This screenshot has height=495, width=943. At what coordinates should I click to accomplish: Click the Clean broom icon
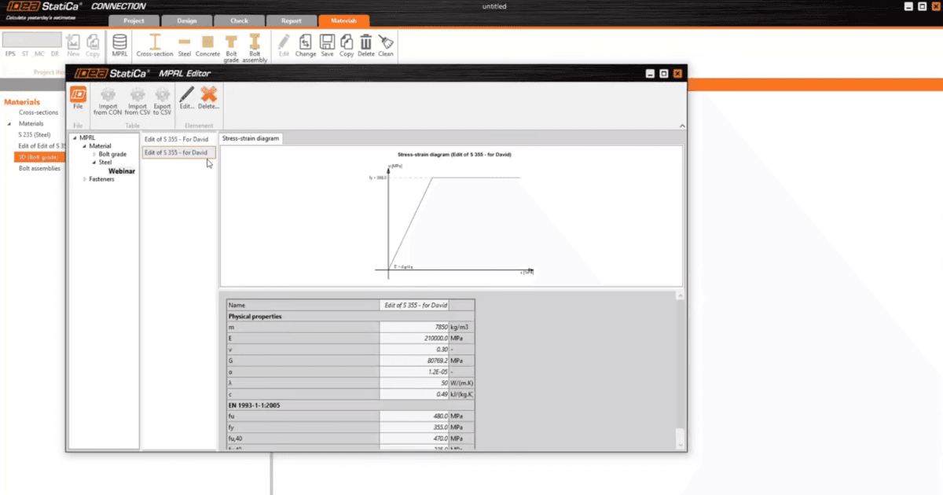click(386, 45)
